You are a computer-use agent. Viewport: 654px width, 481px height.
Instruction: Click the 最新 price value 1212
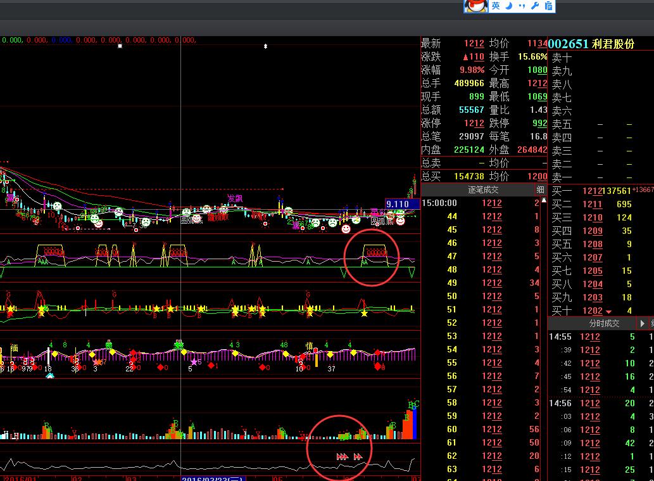474,44
